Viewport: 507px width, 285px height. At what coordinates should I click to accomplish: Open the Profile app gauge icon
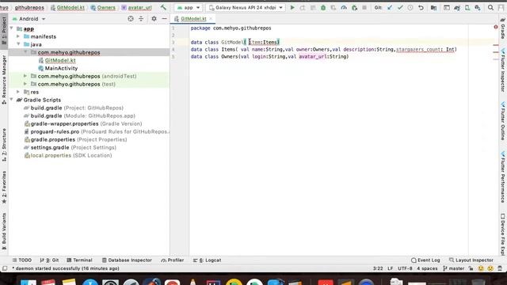[x=344, y=7]
